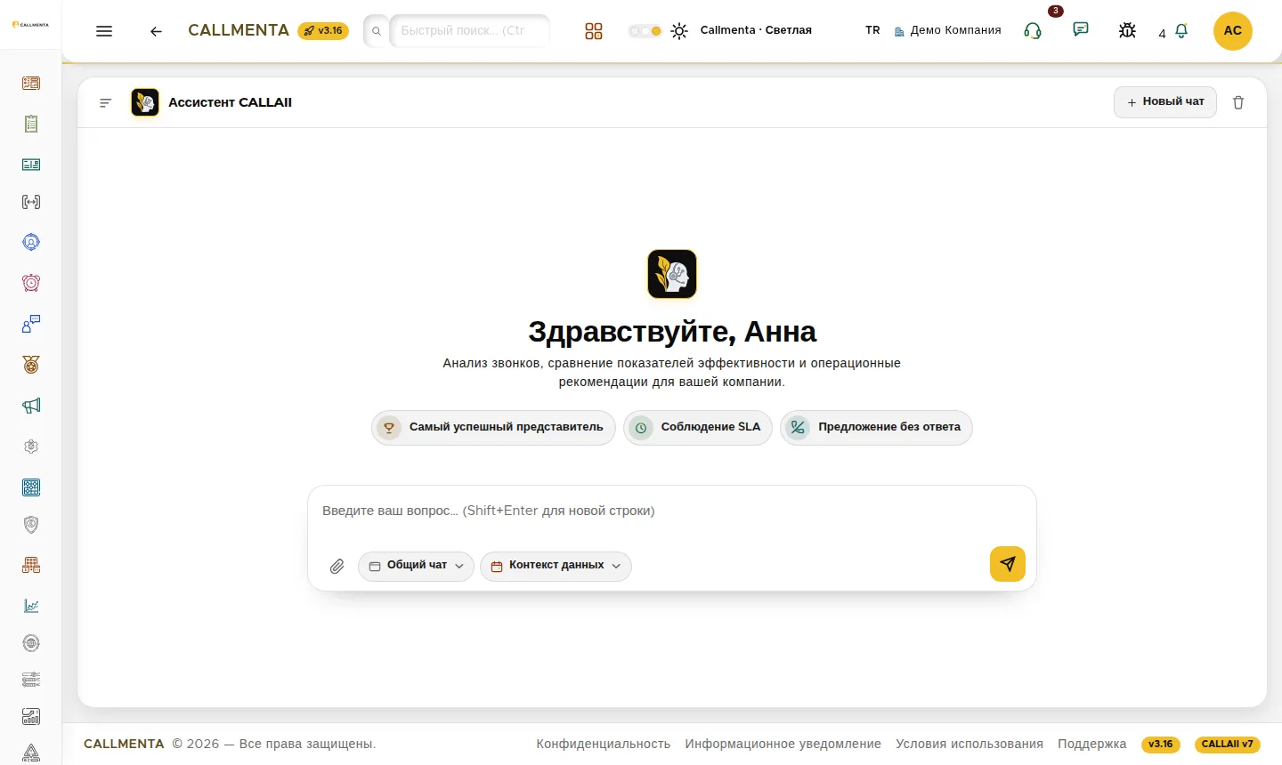Open the line chart analytics sidebar icon
This screenshot has width=1282, height=765.
point(31,606)
